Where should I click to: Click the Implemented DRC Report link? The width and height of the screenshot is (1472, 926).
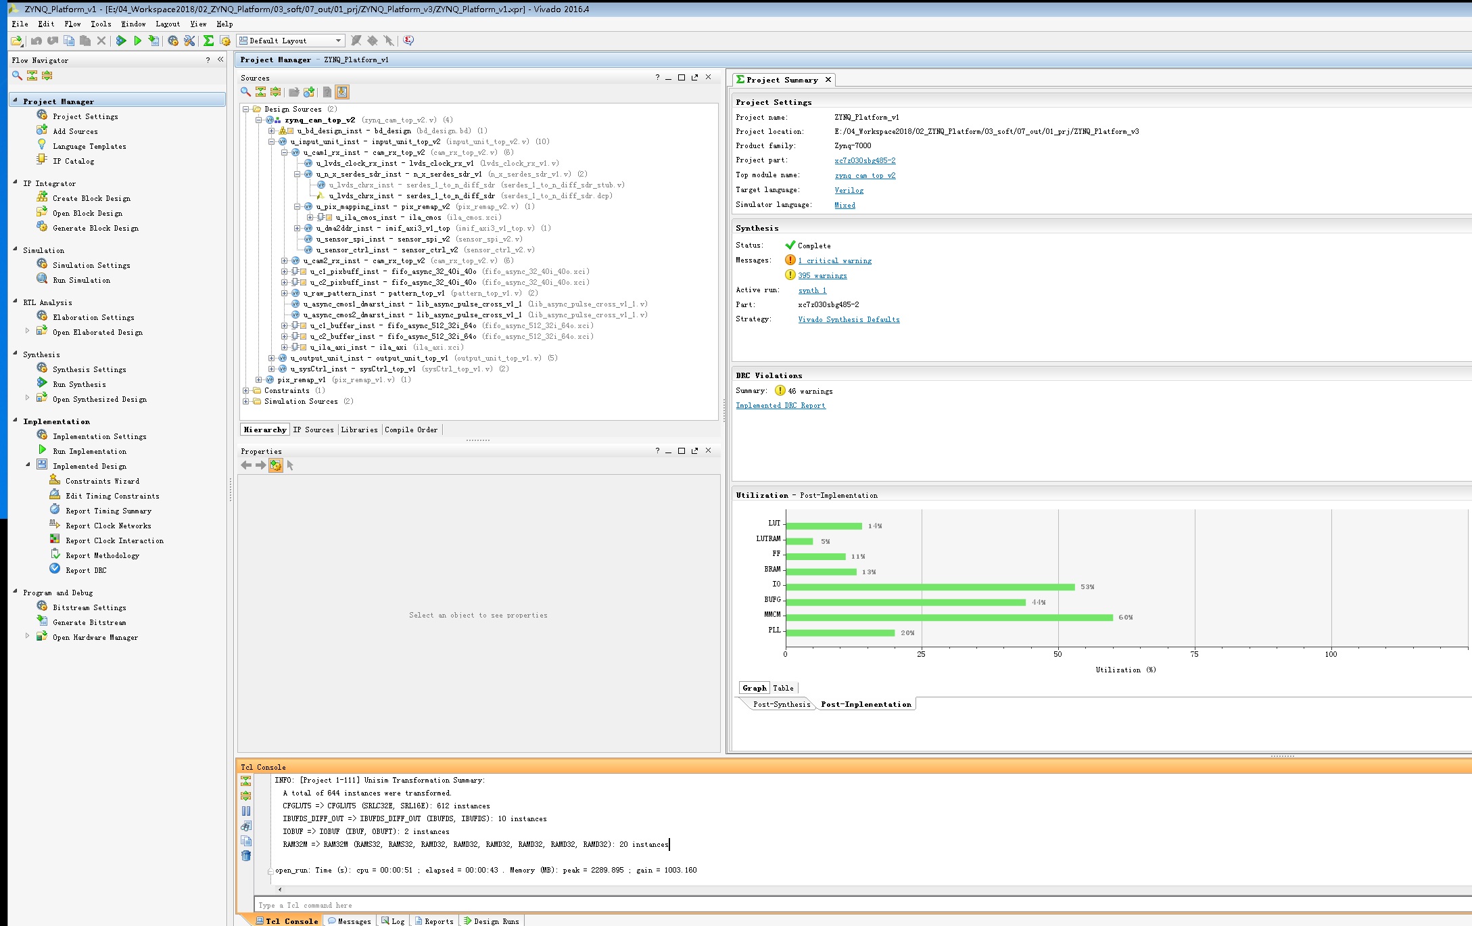(x=780, y=405)
